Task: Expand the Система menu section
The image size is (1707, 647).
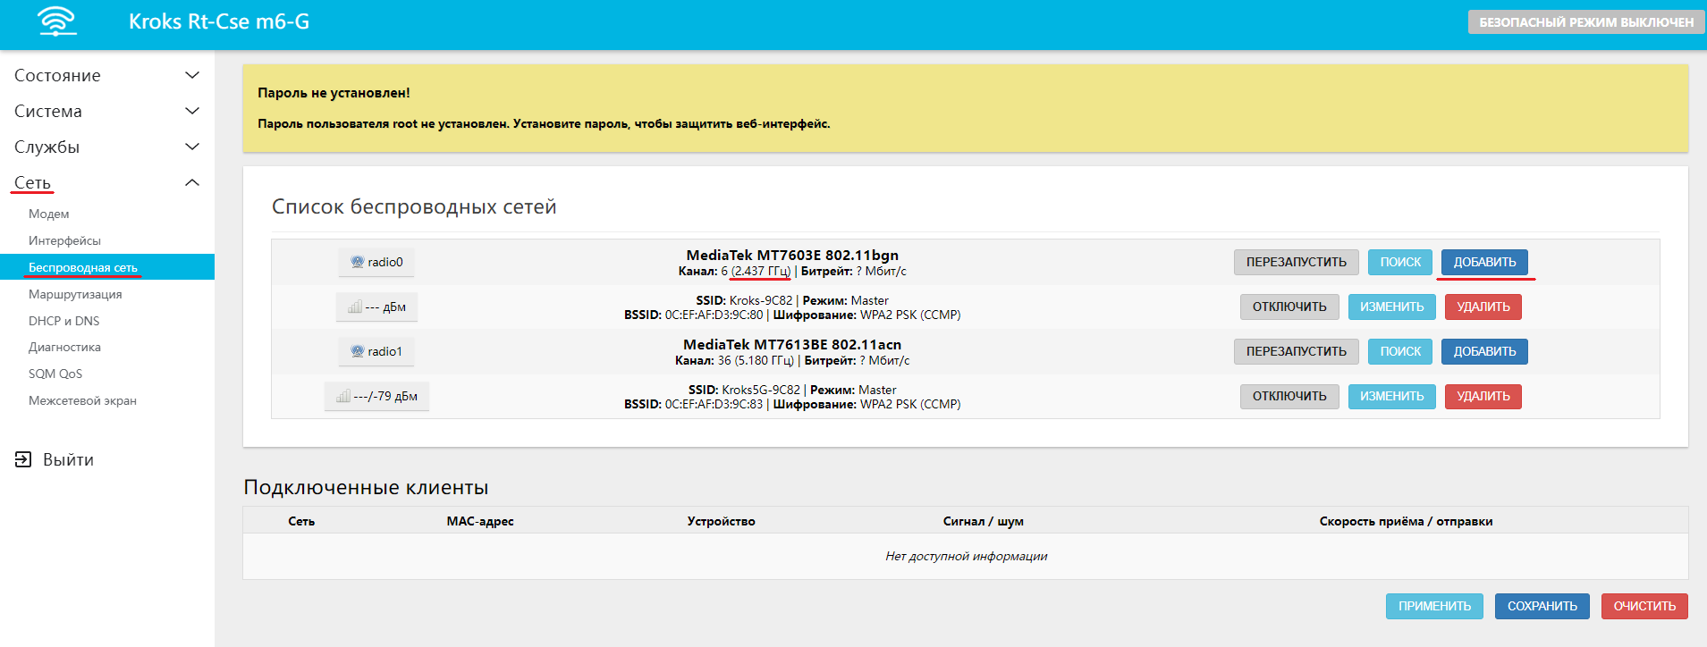Action: point(106,112)
